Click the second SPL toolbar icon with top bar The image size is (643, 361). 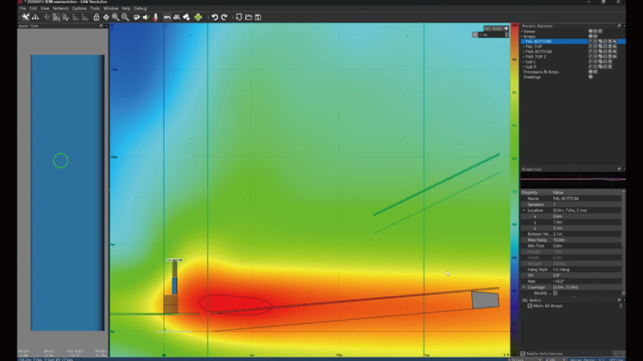click(x=177, y=17)
